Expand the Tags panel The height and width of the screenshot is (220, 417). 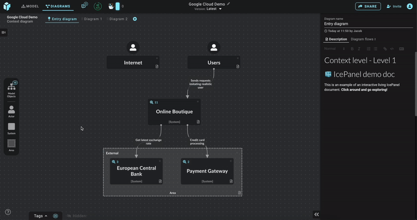click(x=41, y=216)
